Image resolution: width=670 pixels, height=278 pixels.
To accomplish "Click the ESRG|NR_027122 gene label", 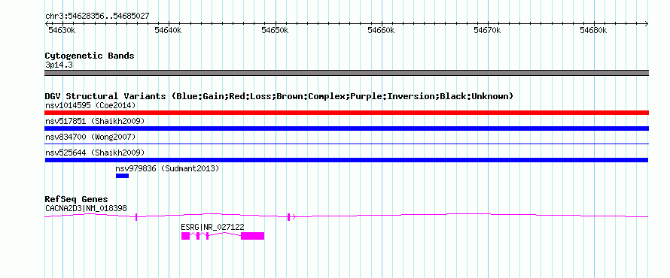I will point(213,227).
